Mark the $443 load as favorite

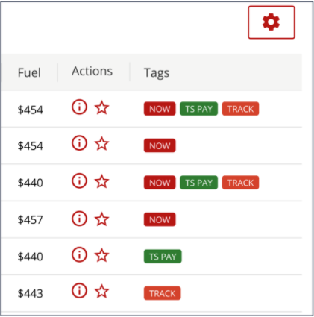101,292
